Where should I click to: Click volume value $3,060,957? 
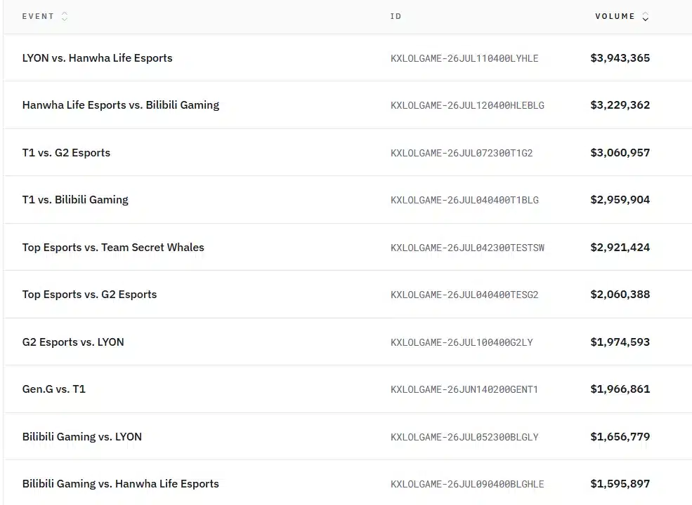[x=620, y=153]
